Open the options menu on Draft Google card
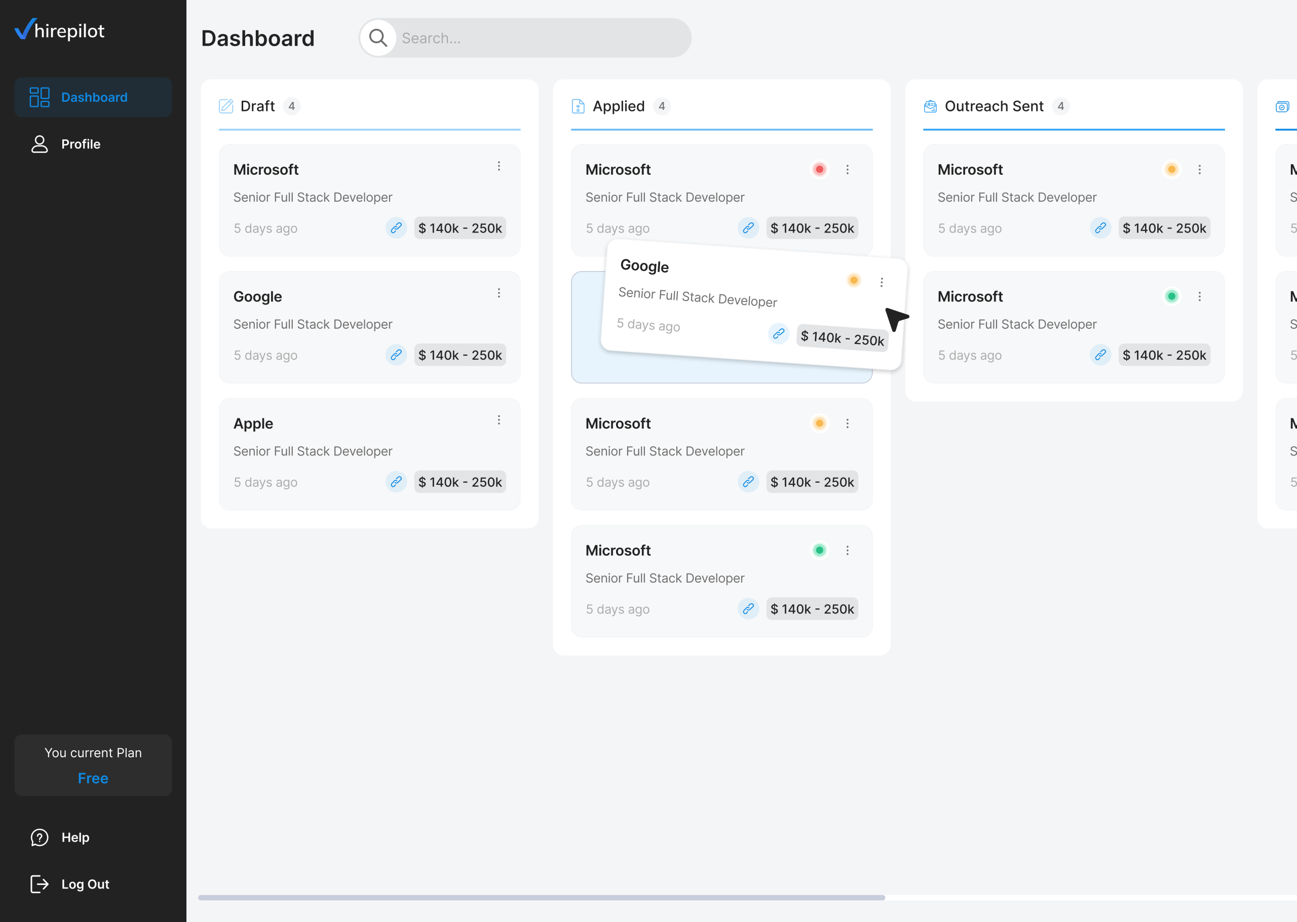This screenshot has width=1297, height=922. click(x=499, y=293)
